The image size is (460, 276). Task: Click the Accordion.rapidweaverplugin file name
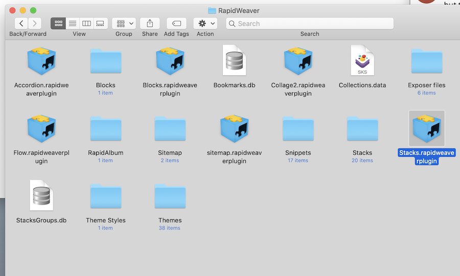[41, 90]
